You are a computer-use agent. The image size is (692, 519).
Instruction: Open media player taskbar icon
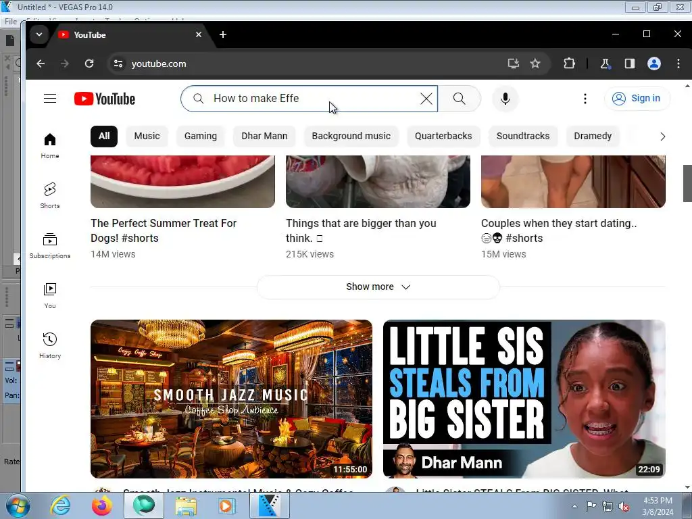coord(227,505)
